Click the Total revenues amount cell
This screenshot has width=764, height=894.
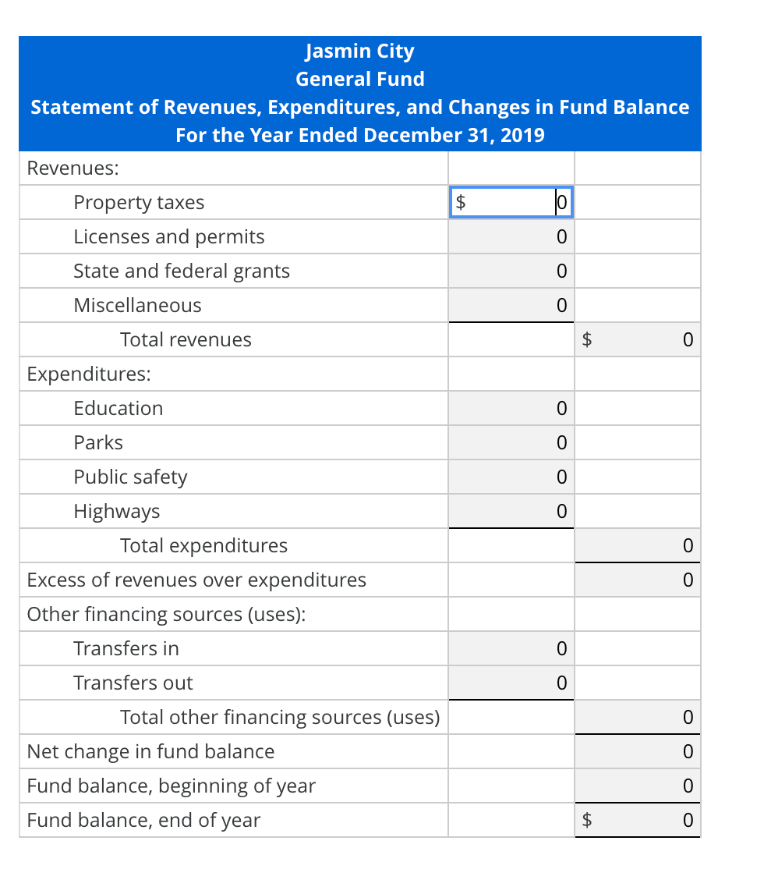click(637, 339)
